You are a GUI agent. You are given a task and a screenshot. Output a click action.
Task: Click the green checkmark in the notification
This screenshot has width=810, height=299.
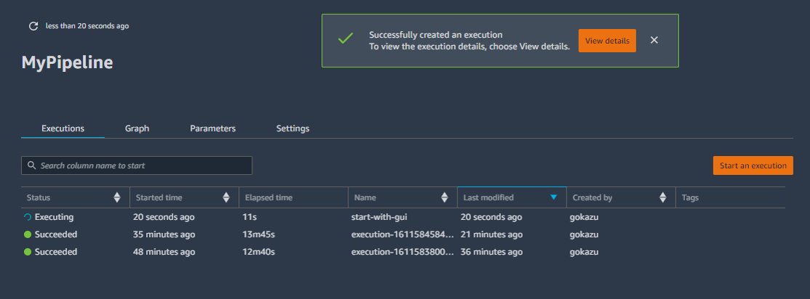click(345, 38)
